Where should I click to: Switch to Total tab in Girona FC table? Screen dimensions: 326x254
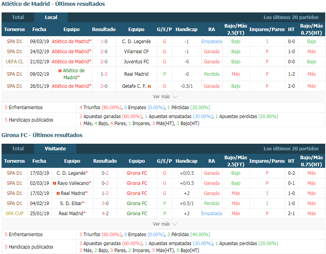18,149
